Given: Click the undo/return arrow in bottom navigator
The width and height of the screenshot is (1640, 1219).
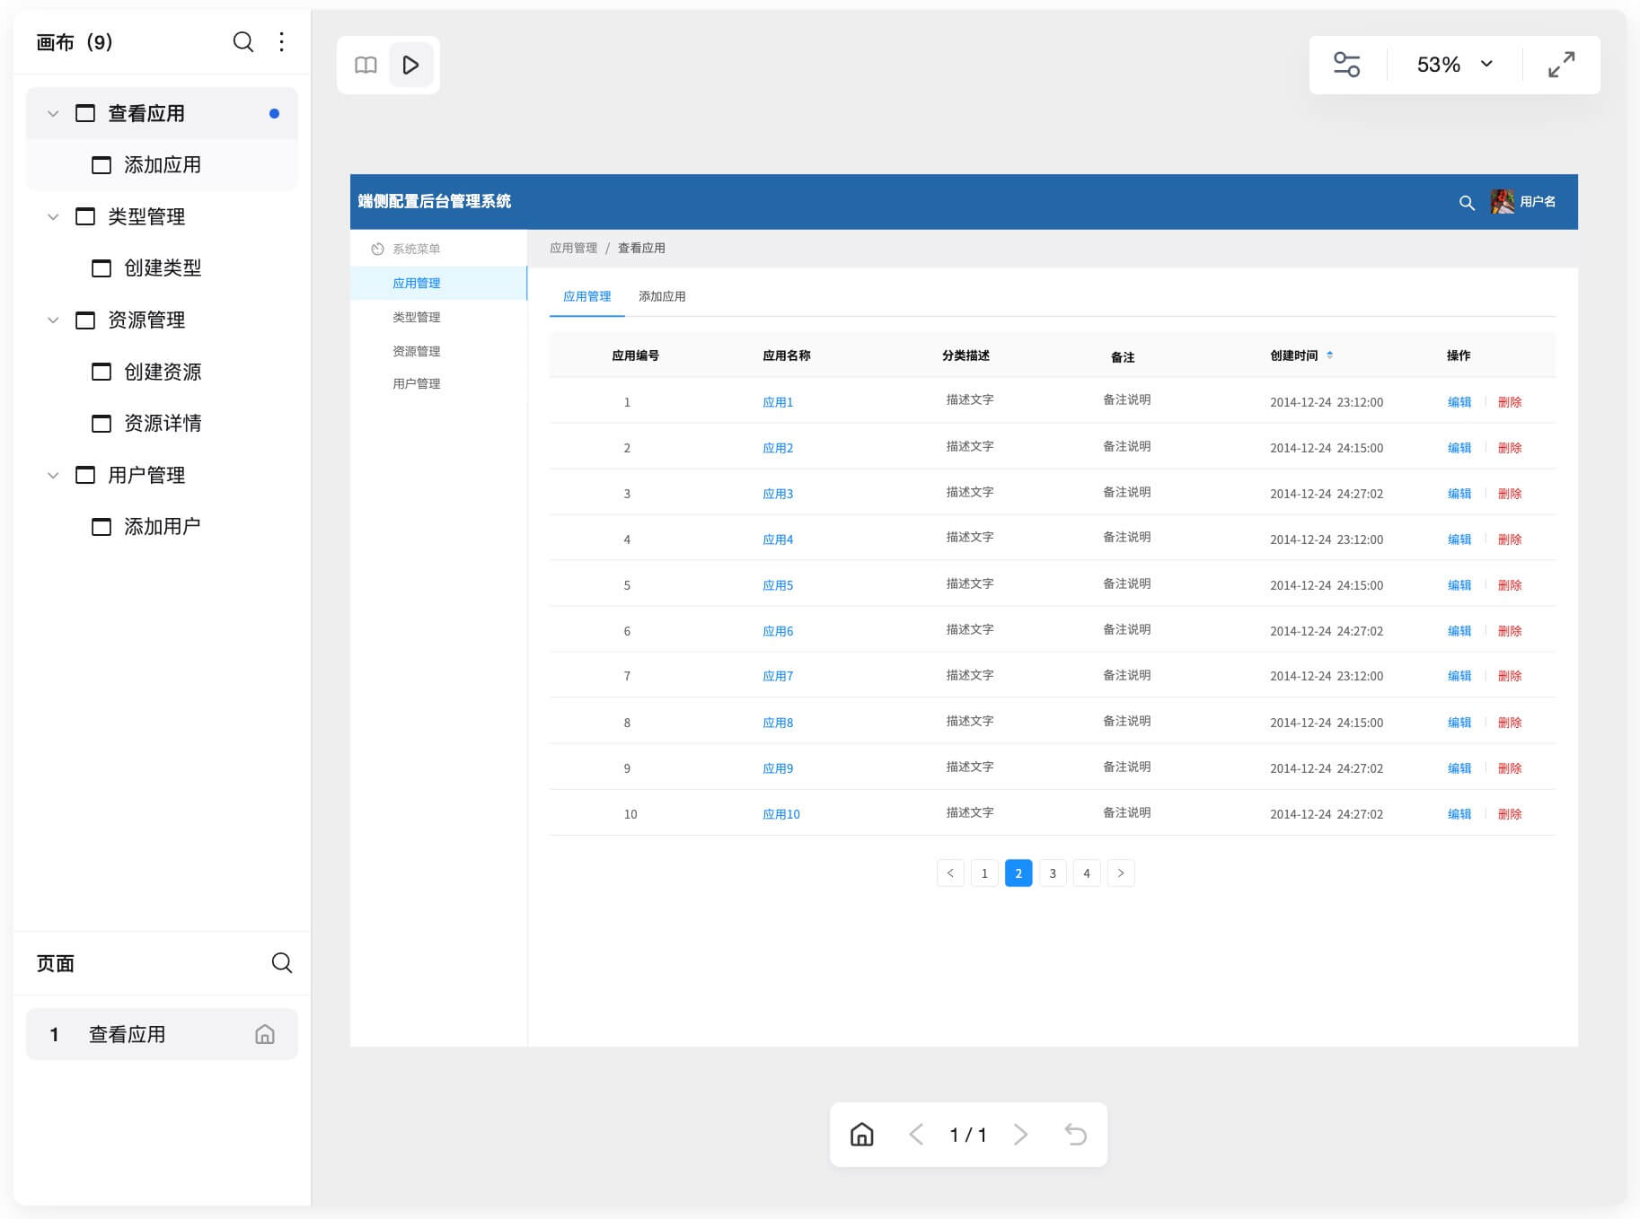Looking at the screenshot, I should pos(1075,1135).
